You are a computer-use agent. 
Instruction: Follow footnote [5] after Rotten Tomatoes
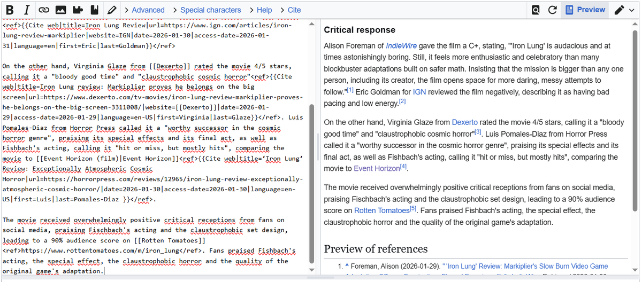(x=413, y=209)
